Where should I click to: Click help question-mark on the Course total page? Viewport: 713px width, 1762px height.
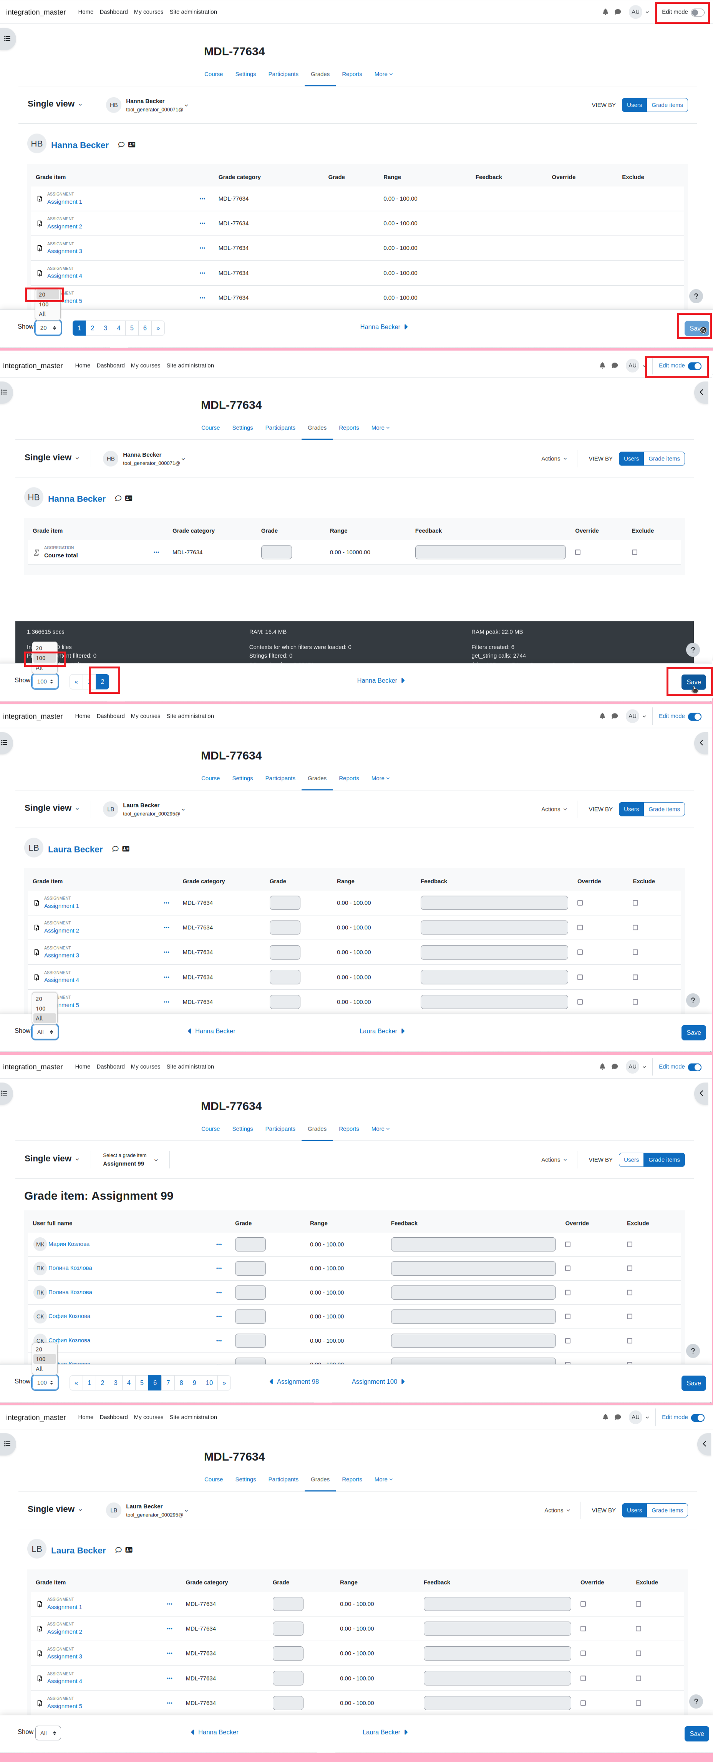pyautogui.click(x=693, y=650)
